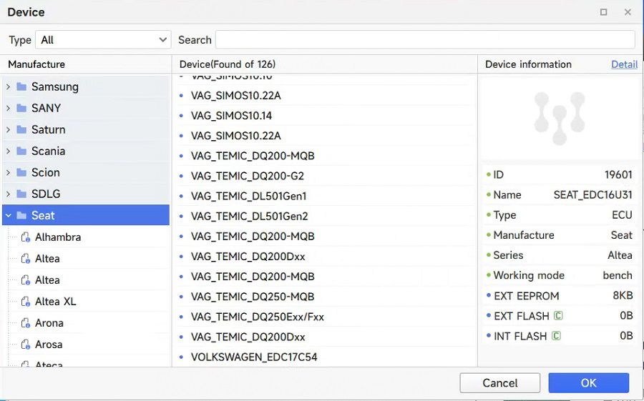
Task: Click the Samsung folder icon
Action: 21,87
